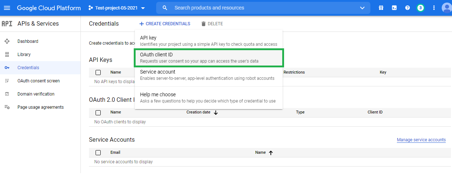Expand the Test-project-05-2021 project selector
The height and width of the screenshot is (175, 452).
click(x=117, y=8)
